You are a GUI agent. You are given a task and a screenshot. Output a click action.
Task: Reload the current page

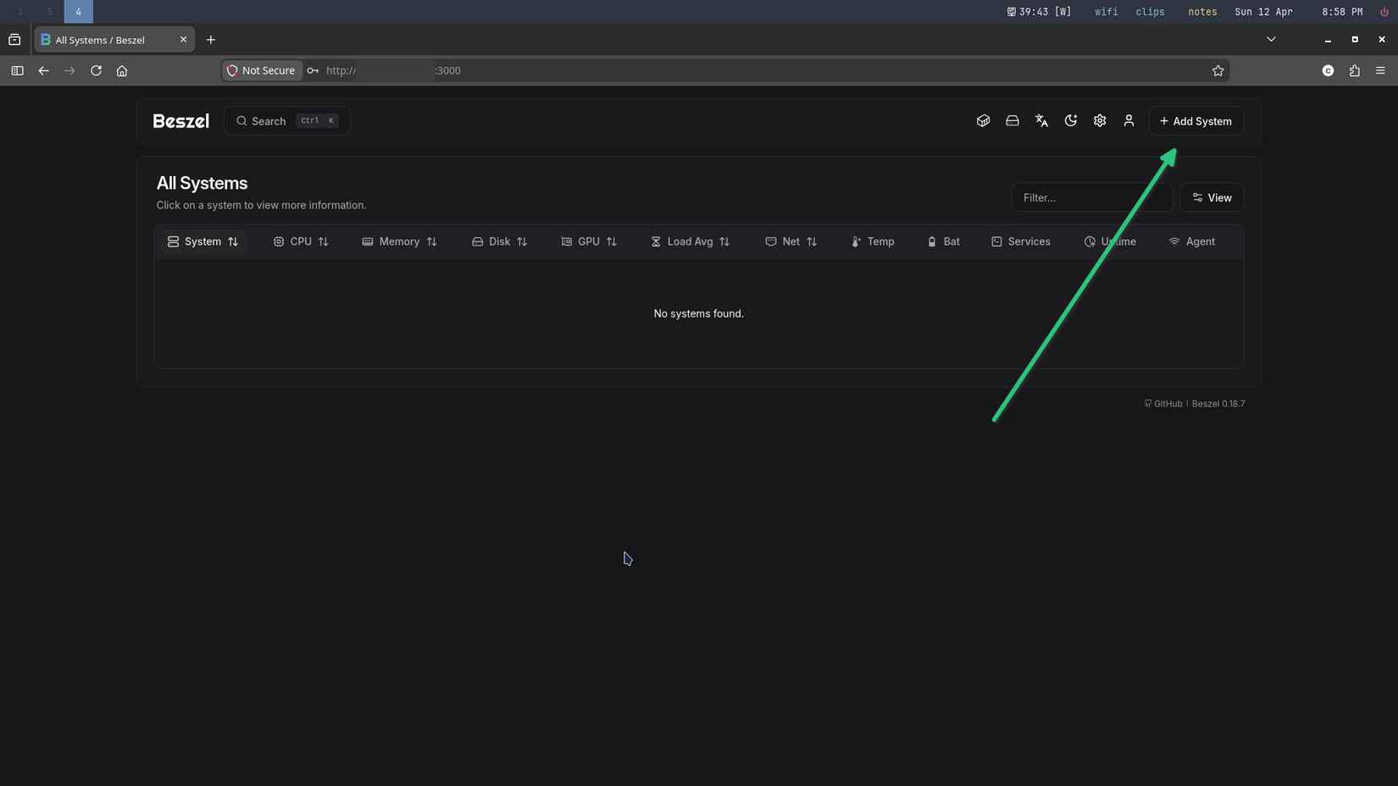pyautogui.click(x=96, y=71)
